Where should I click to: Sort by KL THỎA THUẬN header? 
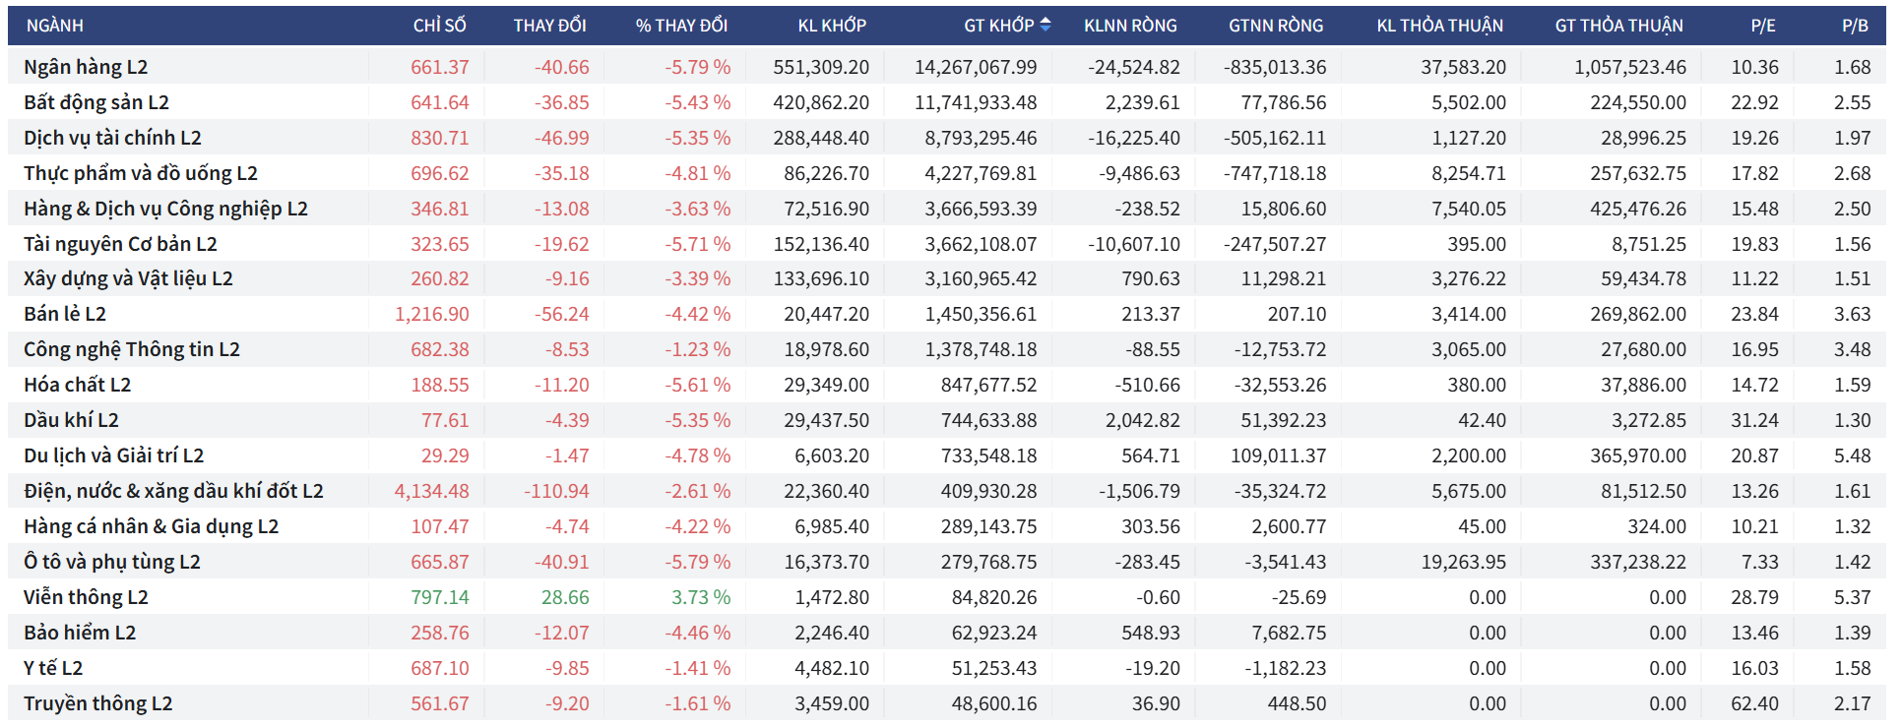[x=1439, y=26]
